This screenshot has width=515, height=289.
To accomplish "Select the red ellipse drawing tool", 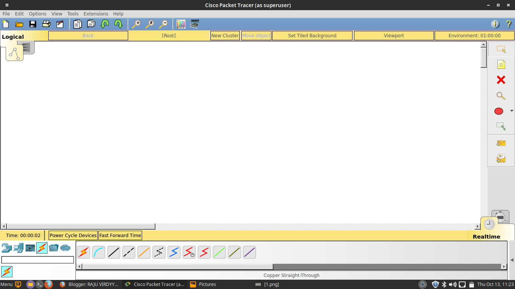I will click(499, 111).
